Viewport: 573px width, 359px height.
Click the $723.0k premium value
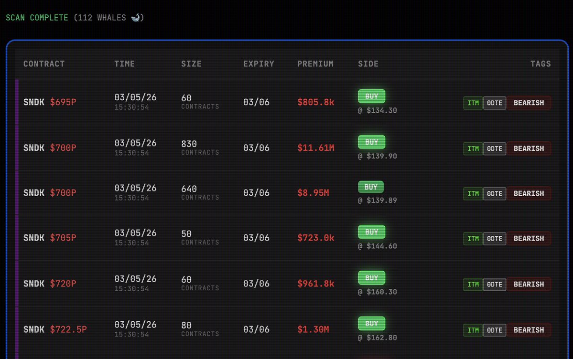pyautogui.click(x=316, y=238)
